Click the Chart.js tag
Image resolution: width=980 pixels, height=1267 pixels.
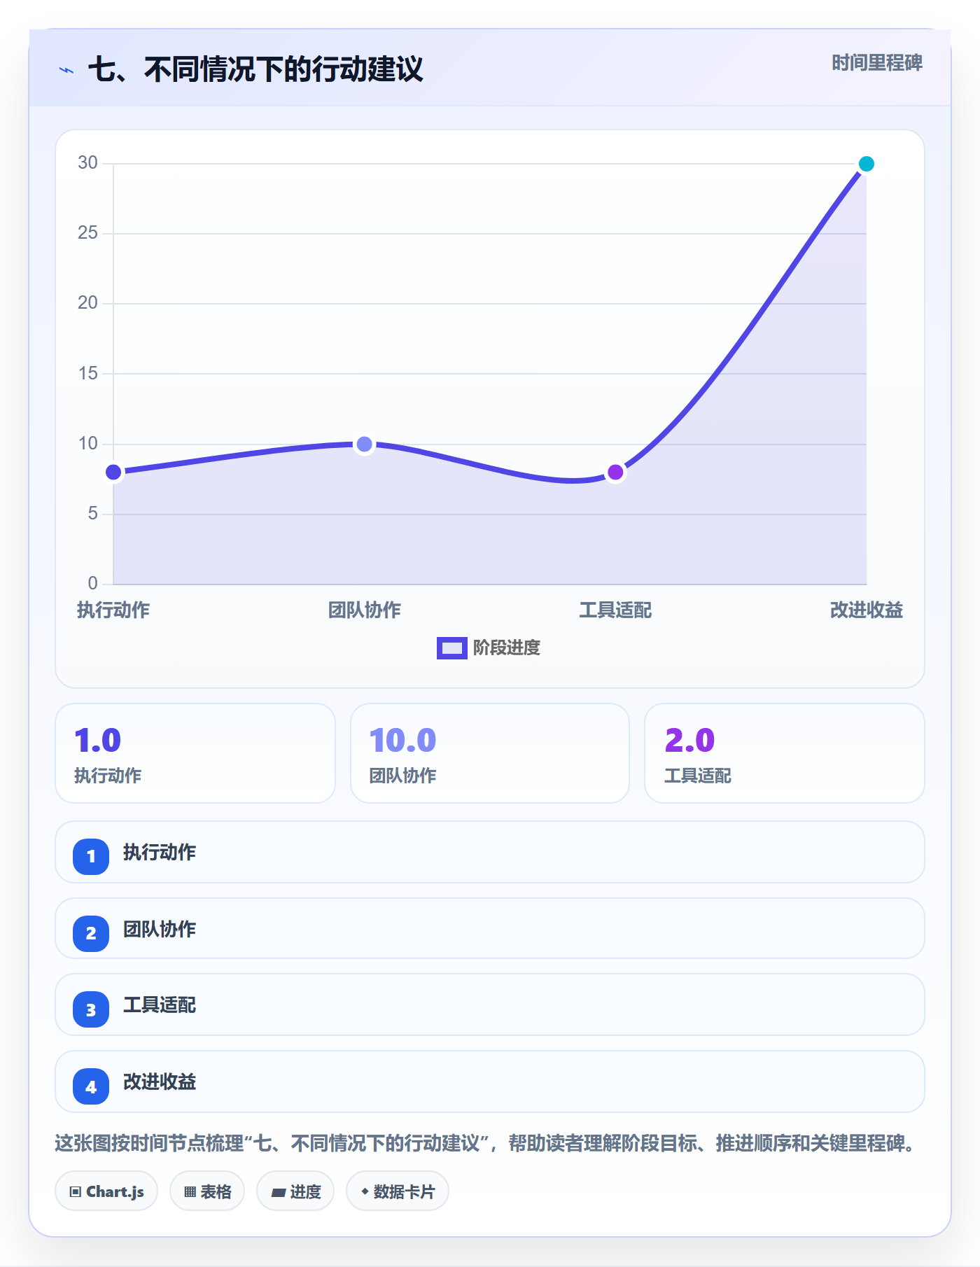[x=106, y=1191]
